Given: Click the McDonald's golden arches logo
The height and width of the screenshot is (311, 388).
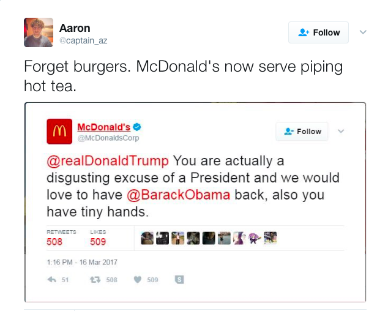Looking at the screenshot, I should tap(59, 131).
